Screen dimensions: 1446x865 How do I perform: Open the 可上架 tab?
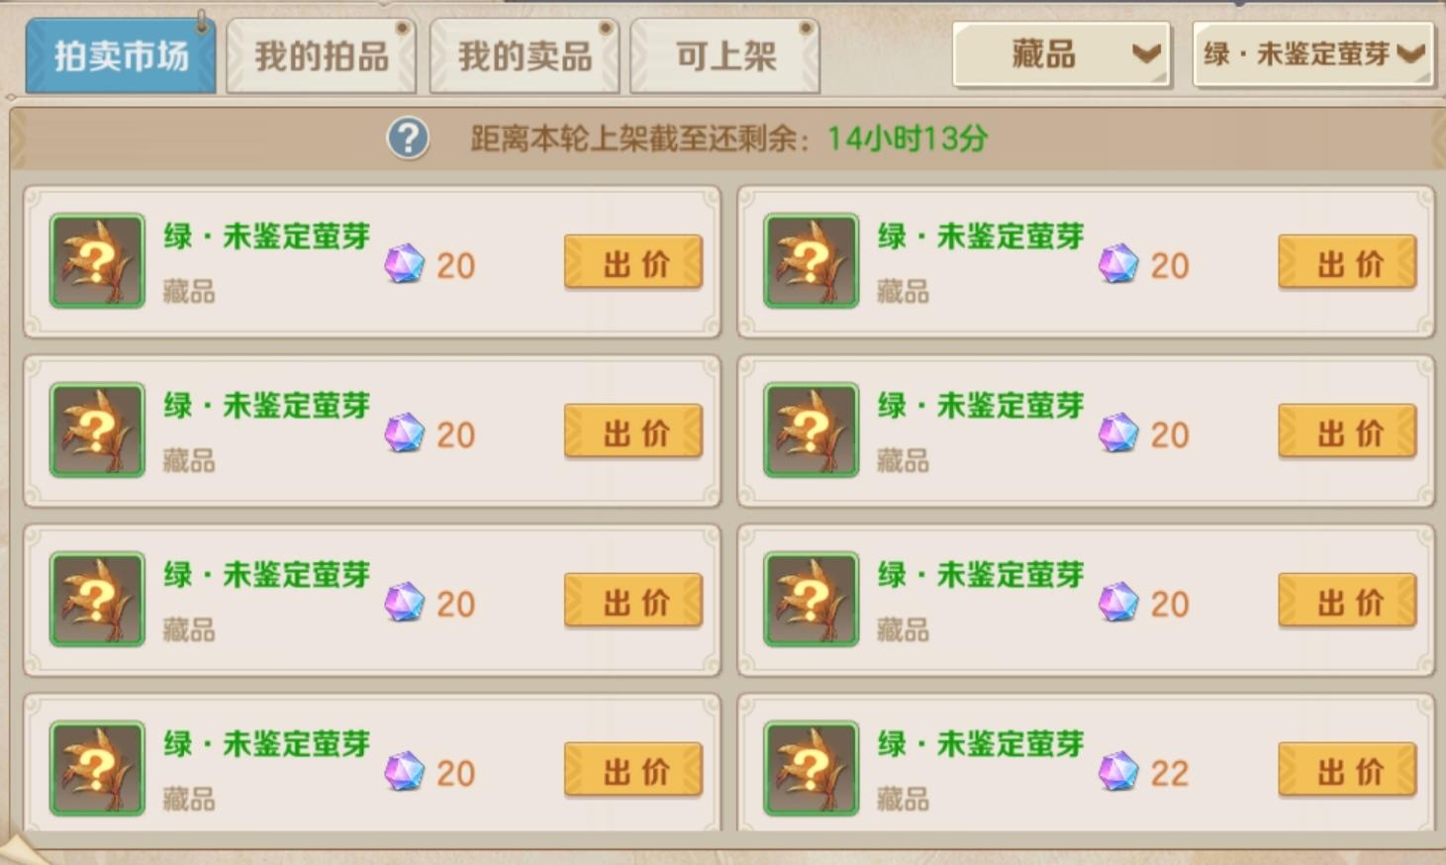pyautogui.click(x=725, y=56)
